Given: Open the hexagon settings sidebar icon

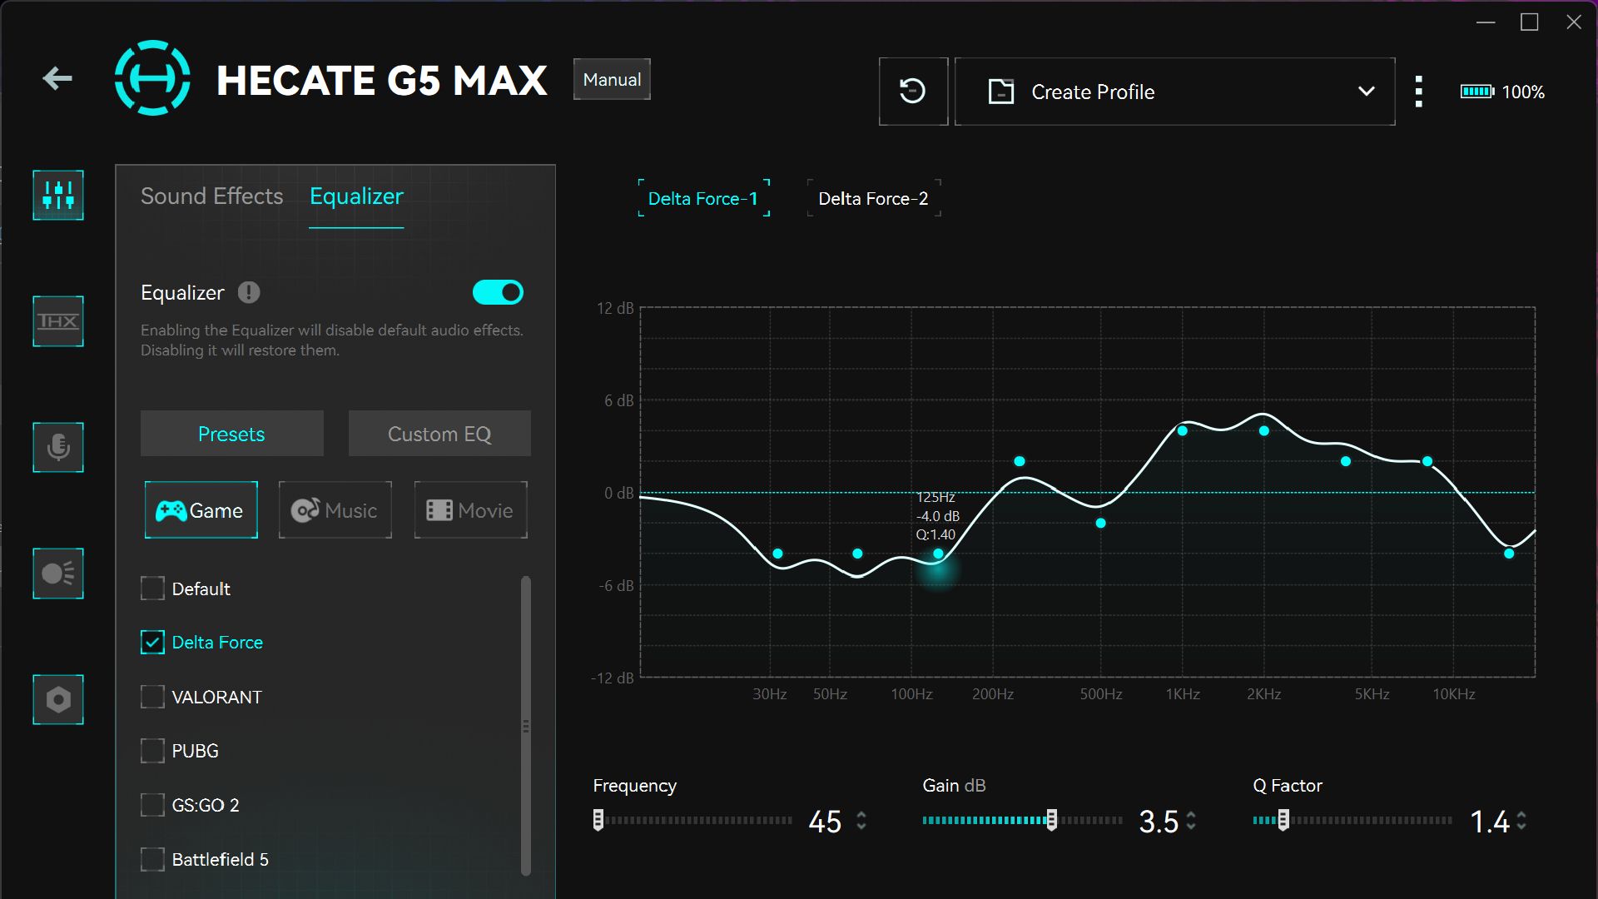Looking at the screenshot, I should 58,700.
